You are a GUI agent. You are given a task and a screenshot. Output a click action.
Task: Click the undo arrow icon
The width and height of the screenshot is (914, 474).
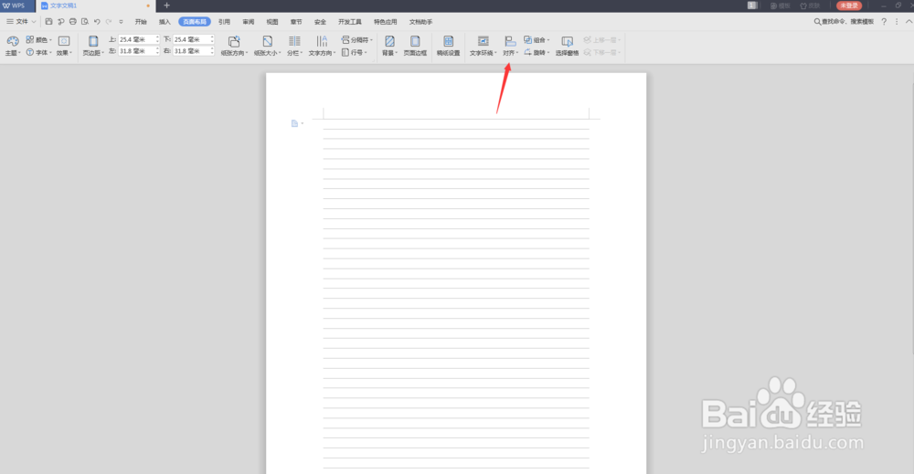pyautogui.click(x=98, y=22)
